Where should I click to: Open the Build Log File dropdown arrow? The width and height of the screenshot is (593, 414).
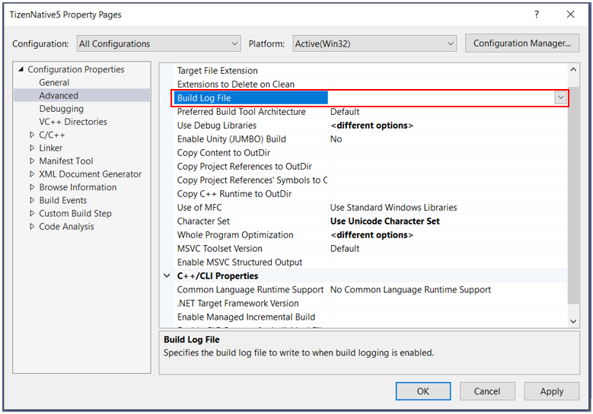[560, 97]
